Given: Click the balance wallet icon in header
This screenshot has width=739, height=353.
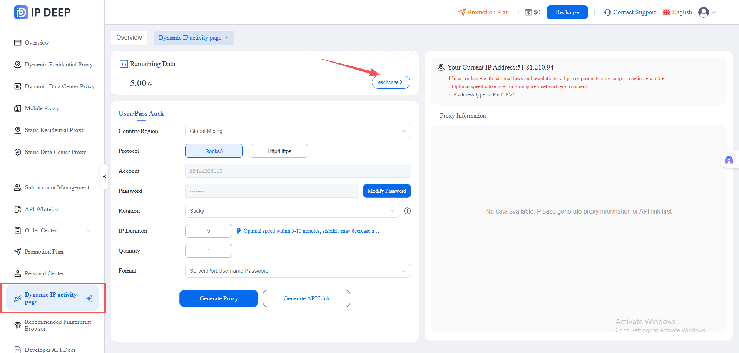Looking at the screenshot, I should click(x=528, y=12).
